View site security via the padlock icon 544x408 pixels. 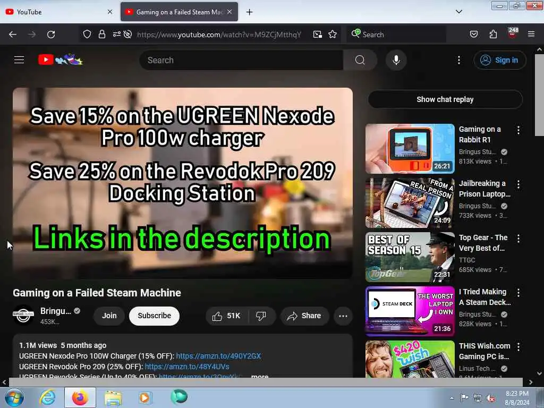(101, 35)
